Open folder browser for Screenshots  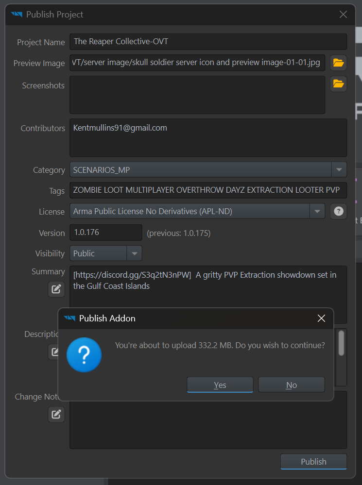coord(338,84)
